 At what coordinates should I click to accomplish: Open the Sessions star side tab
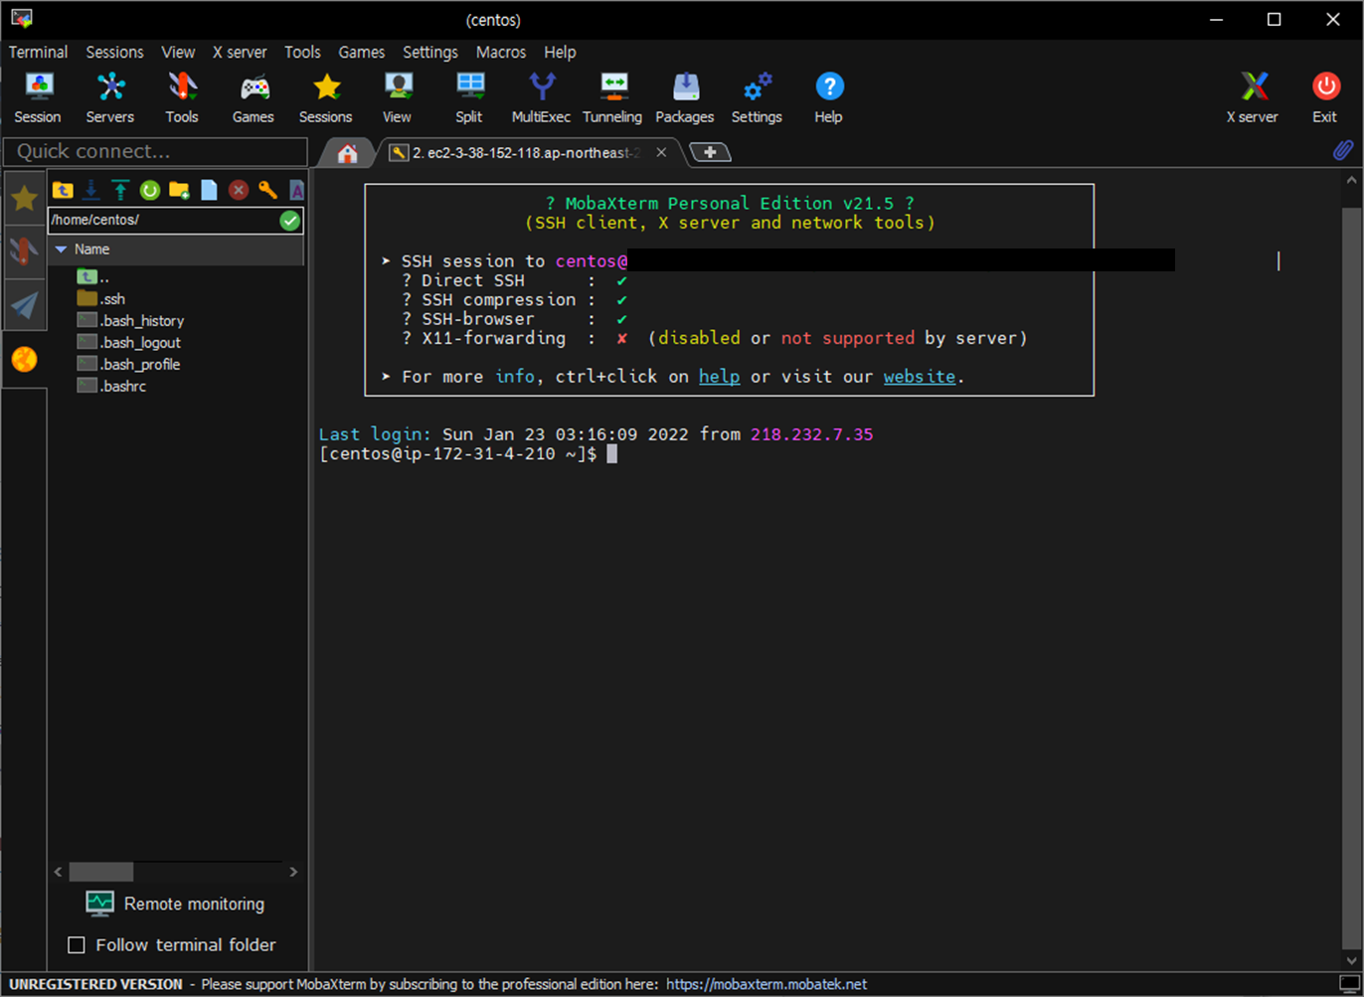click(24, 199)
